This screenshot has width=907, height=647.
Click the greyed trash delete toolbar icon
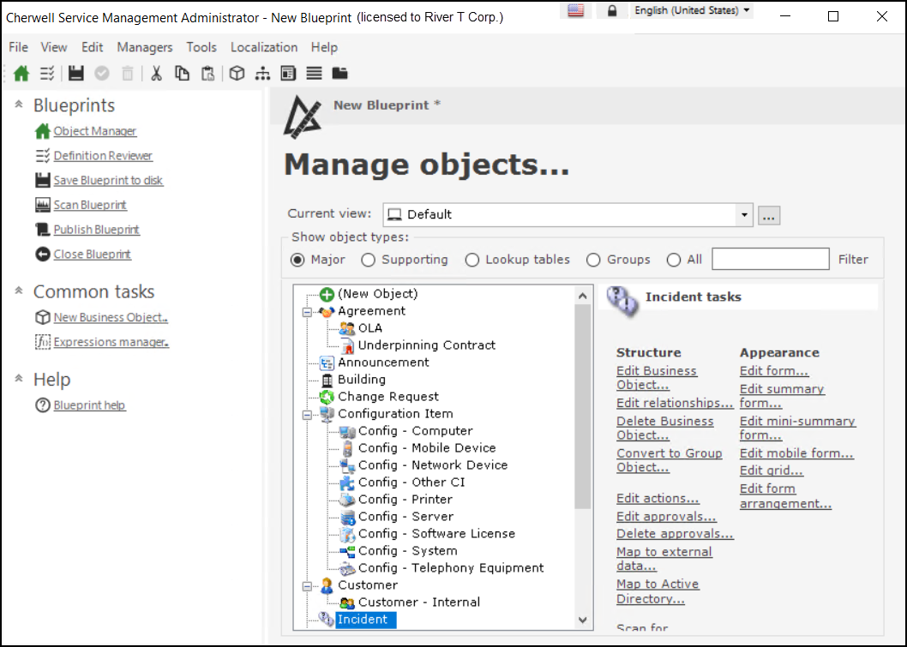coord(127,74)
